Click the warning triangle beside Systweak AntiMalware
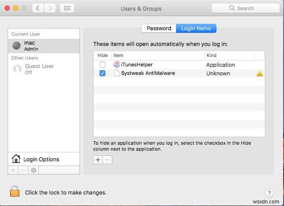The width and height of the screenshot is (284, 206). [x=260, y=73]
